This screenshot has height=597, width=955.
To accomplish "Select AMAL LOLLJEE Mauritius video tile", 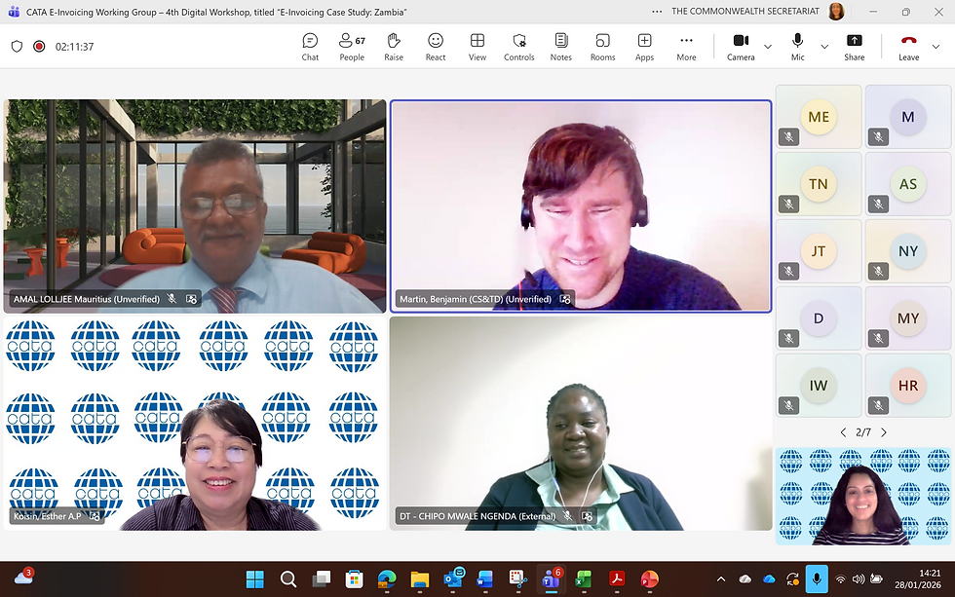I will (195, 206).
